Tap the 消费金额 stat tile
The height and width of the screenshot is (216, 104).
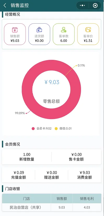click(x=85, y=175)
